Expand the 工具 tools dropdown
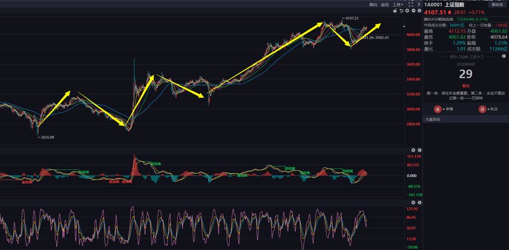Screen dimensions: 509x250 [398, 5]
